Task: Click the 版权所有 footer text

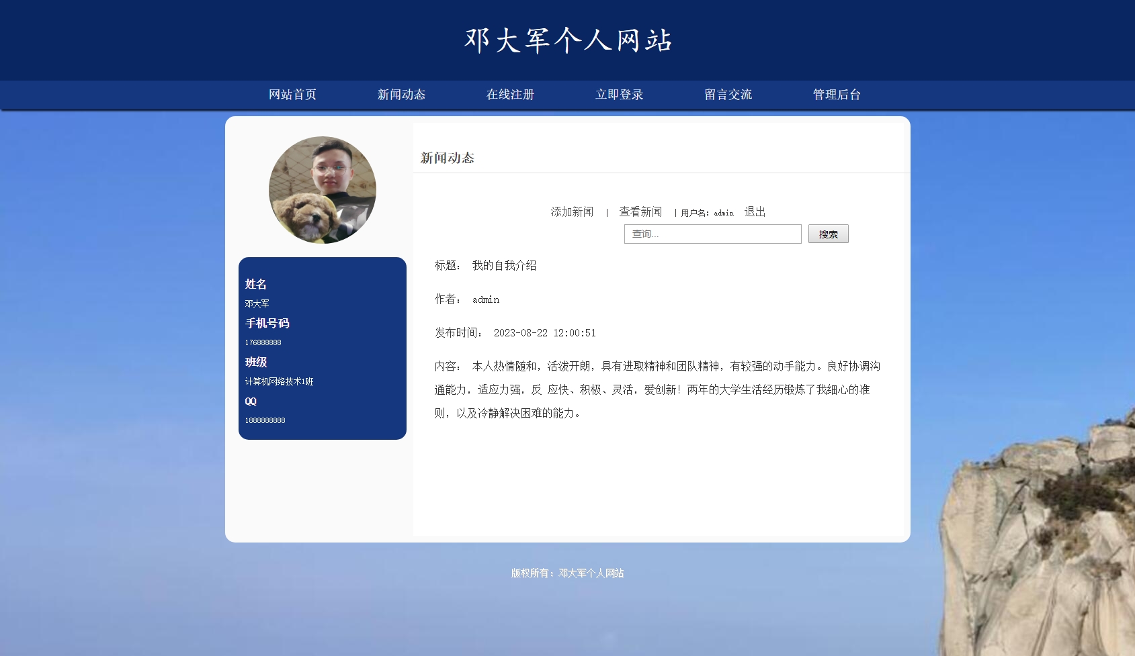Action: pos(567,573)
